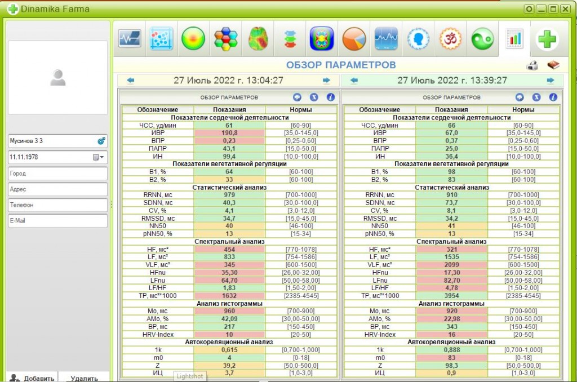577x382 pixels.
Task: Click the info icon in left panel header
Action: 330,97
